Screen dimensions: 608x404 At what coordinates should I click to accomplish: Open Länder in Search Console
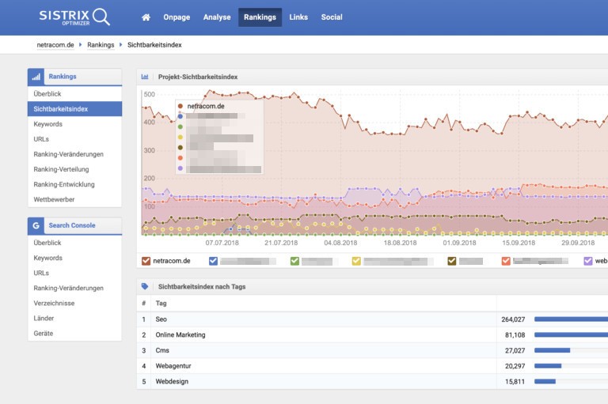(74, 319)
